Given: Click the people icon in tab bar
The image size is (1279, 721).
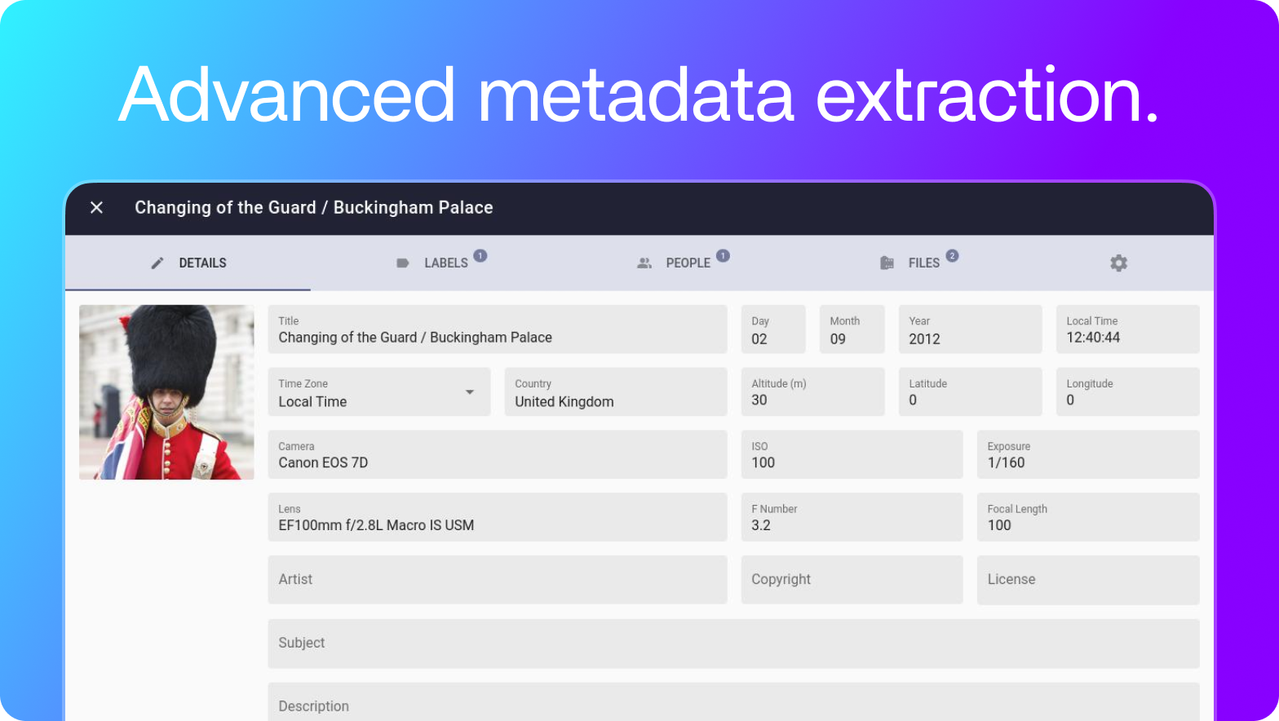Looking at the screenshot, I should (644, 263).
